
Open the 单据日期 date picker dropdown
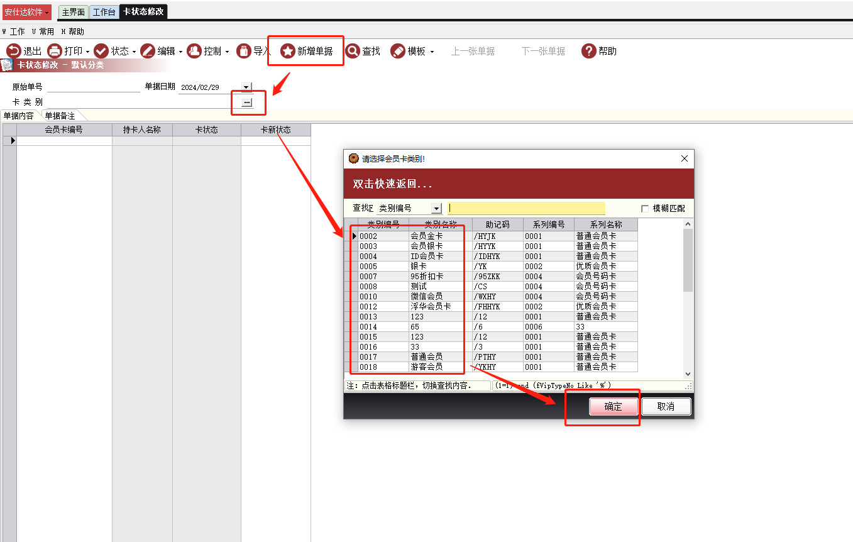(x=246, y=87)
